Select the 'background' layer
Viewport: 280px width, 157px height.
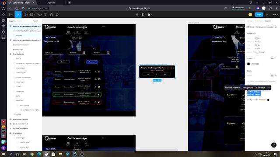(x=25, y=105)
